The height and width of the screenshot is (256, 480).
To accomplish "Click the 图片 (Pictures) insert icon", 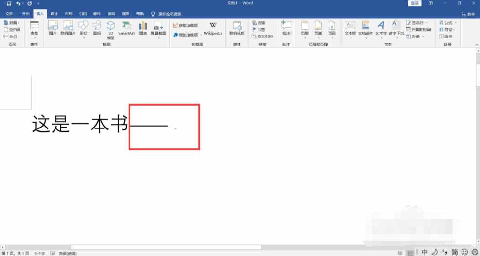I will tap(53, 28).
